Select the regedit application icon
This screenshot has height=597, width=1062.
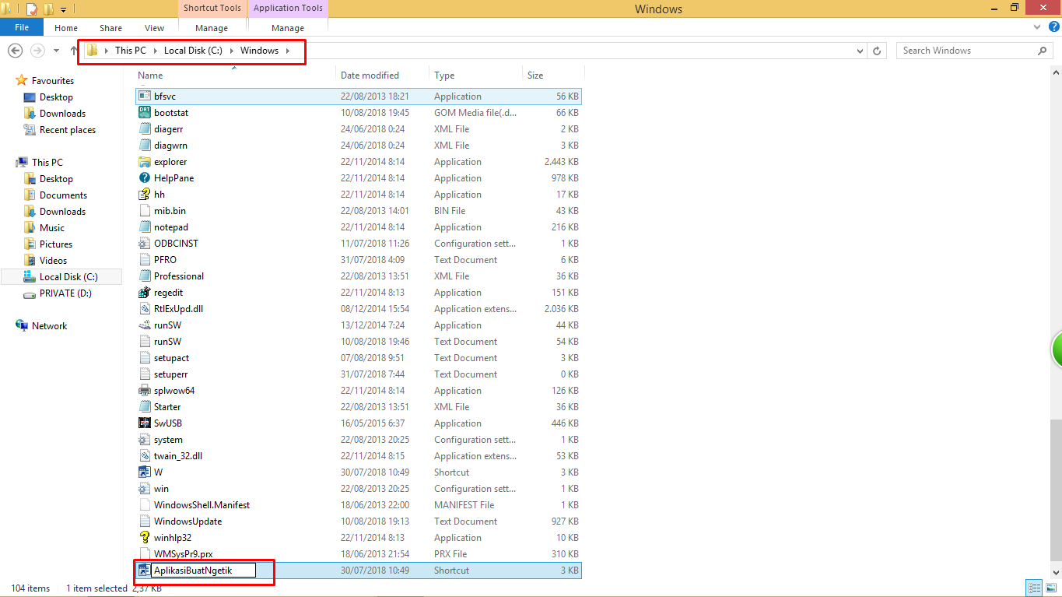(144, 293)
